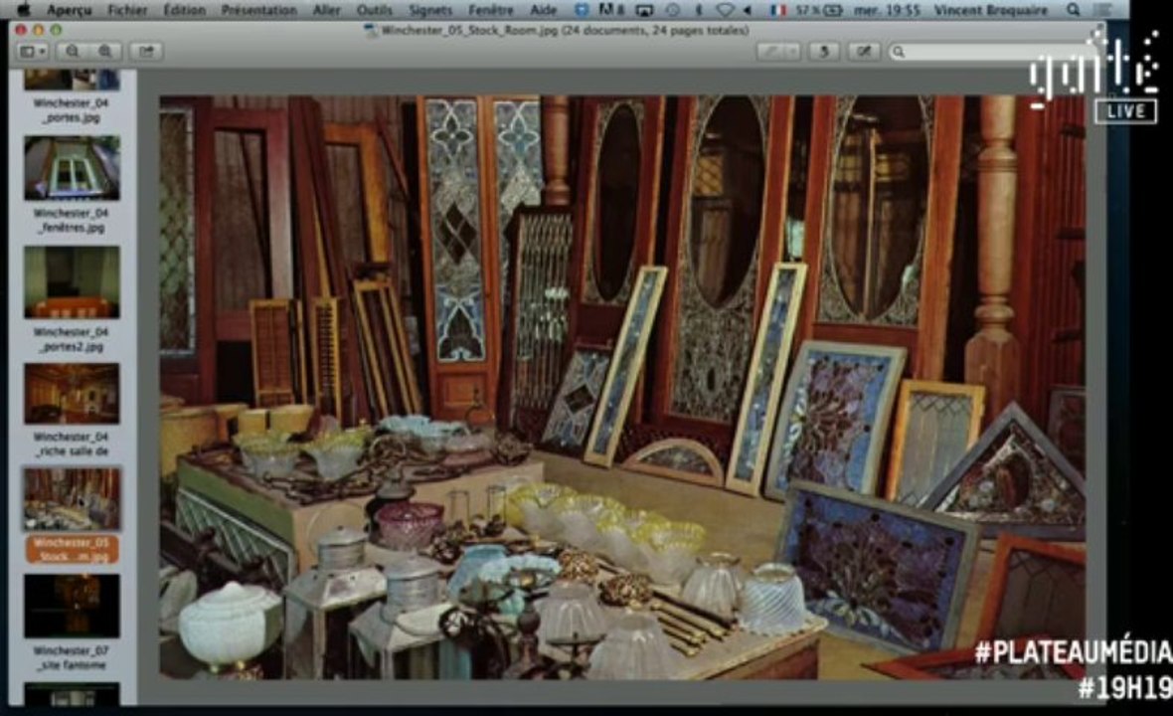
Task: Click the battery 57% indicator
Action: pyautogui.click(x=819, y=11)
